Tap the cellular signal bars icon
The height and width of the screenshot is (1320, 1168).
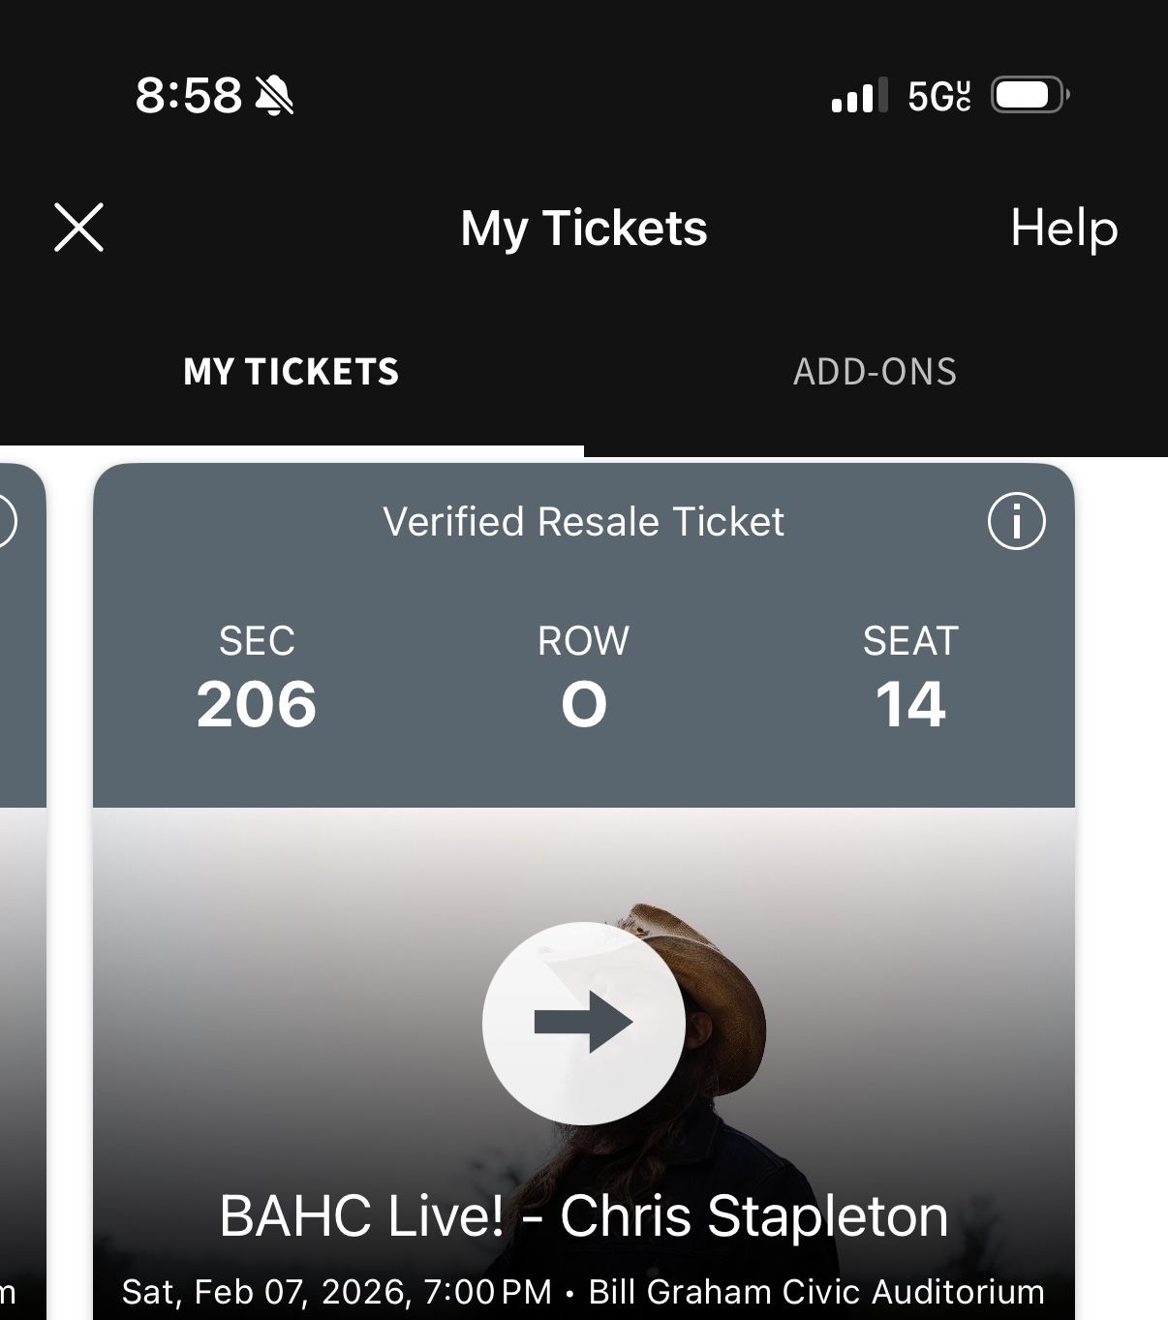pyautogui.click(x=859, y=96)
